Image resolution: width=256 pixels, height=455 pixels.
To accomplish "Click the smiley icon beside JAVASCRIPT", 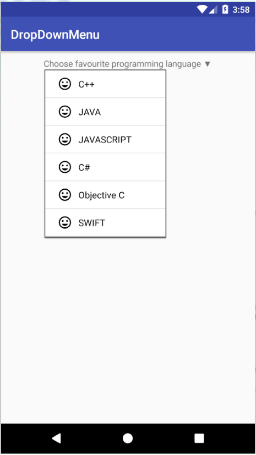I will click(65, 140).
